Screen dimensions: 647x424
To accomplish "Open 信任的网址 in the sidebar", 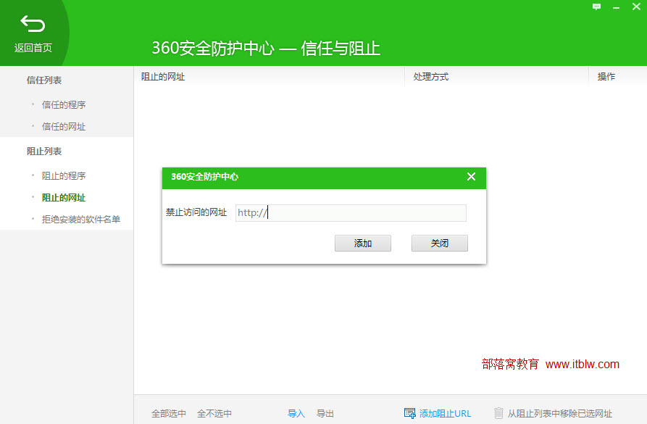I will pos(64,127).
